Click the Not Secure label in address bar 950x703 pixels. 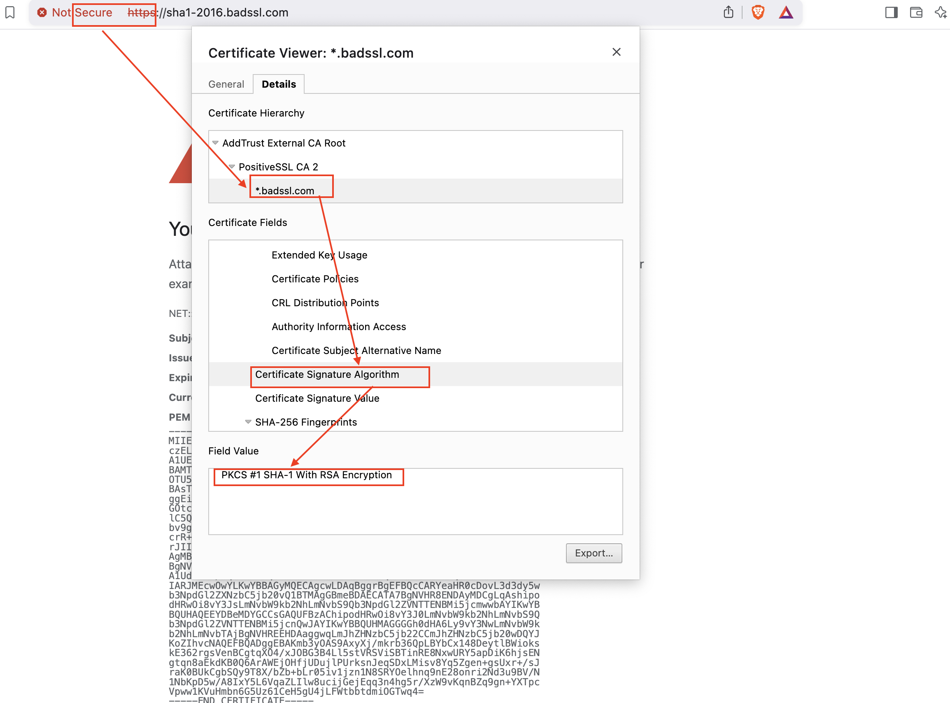(x=82, y=12)
